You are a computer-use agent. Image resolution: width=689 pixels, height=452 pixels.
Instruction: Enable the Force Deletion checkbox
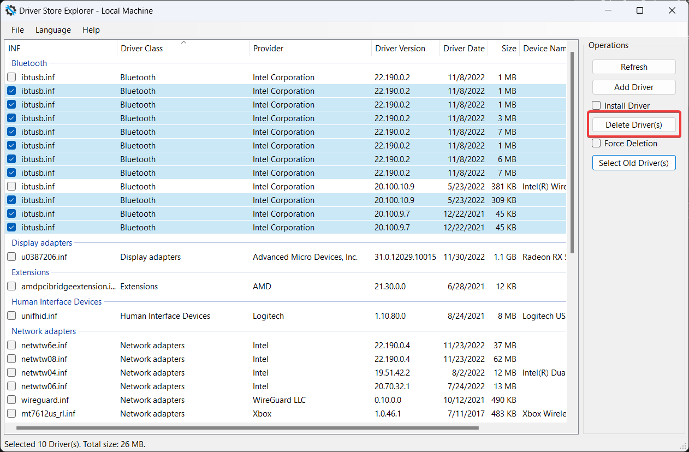pyautogui.click(x=597, y=144)
